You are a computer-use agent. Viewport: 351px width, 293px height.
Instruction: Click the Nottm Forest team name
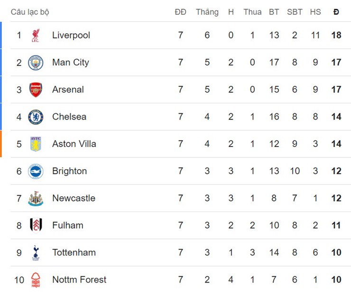[x=79, y=280]
